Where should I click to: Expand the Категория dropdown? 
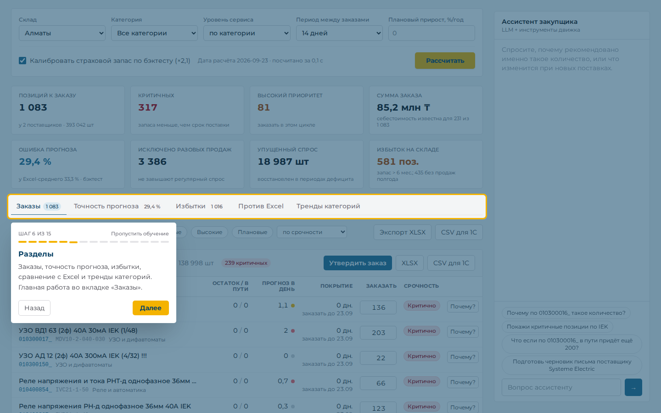[x=154, y=33]
